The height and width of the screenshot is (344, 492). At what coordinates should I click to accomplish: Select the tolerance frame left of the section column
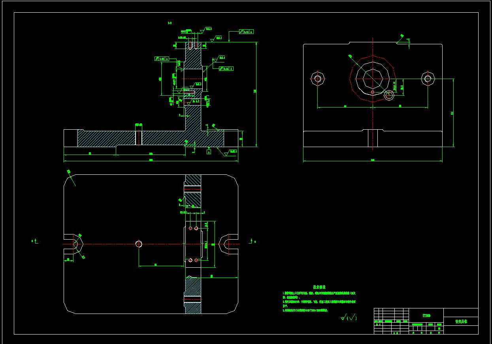pyautogui.click(x=162, y=59)
